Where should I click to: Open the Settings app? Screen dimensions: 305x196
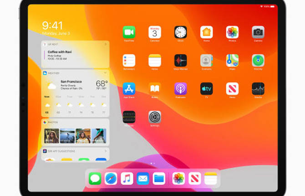point(155,117)
